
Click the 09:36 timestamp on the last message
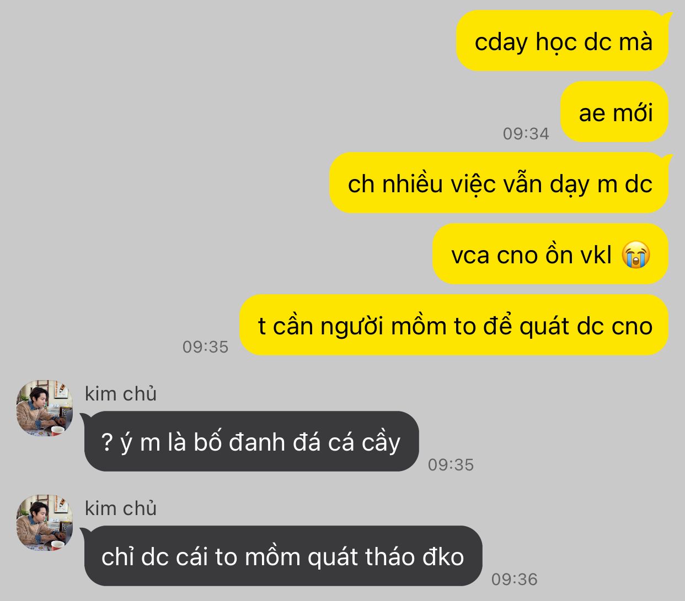[x=514, y=579]
